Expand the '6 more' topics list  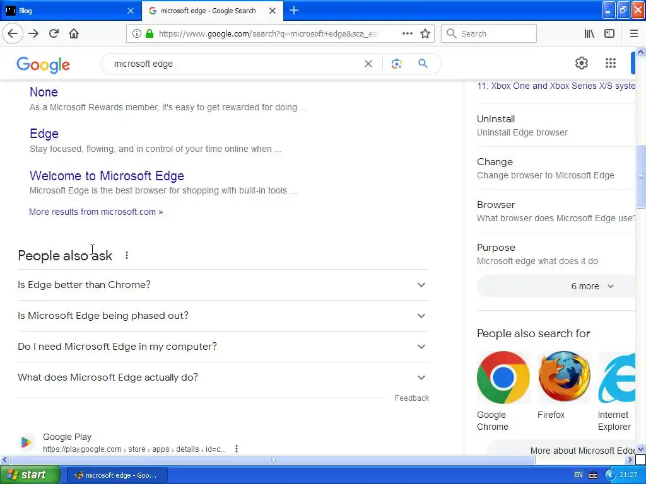(x=556, y=286)
